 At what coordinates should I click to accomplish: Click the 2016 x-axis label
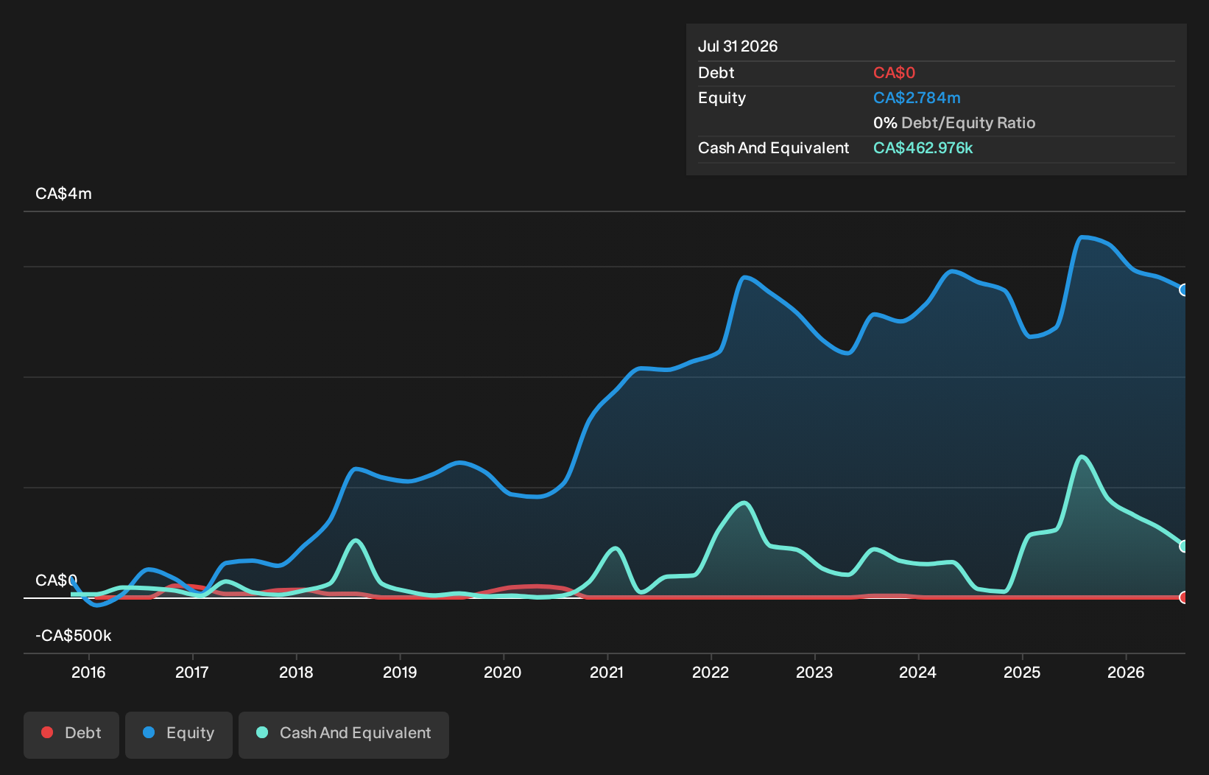tap(88, 672)
